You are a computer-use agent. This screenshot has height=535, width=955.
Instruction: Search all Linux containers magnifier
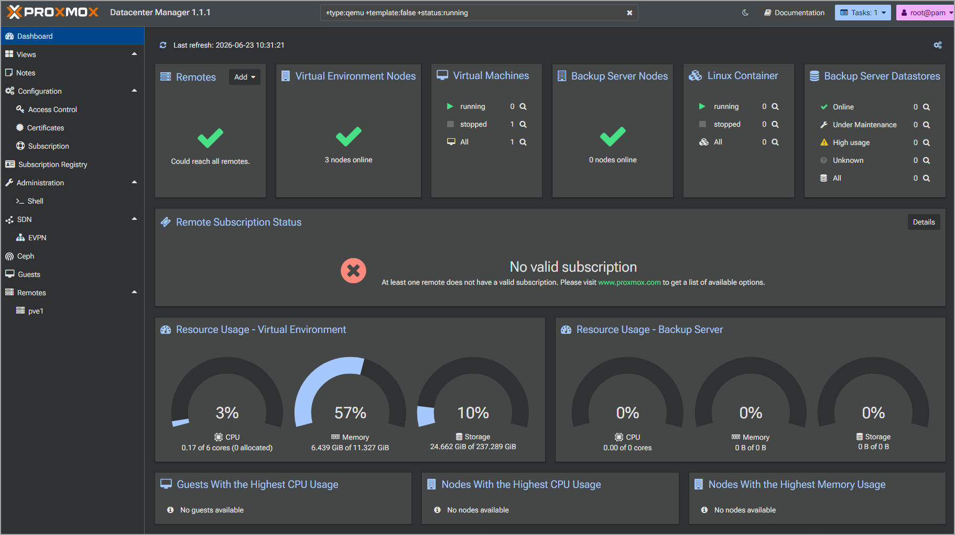pos(775,142)
